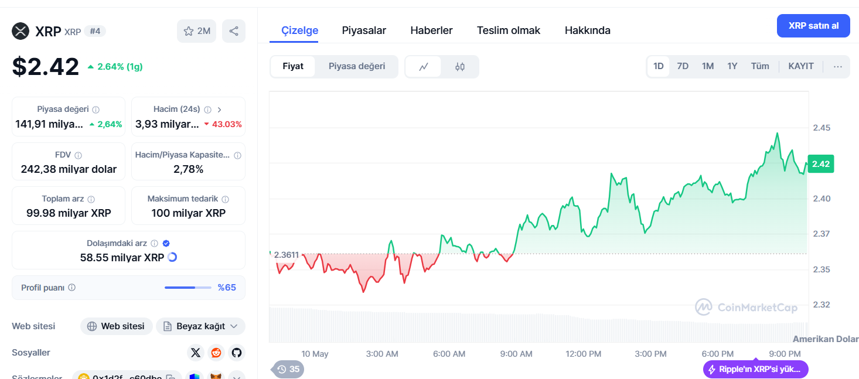Show info for Hacim (24s)
This screenshot has height=379, width=859.
coord(207,110)
